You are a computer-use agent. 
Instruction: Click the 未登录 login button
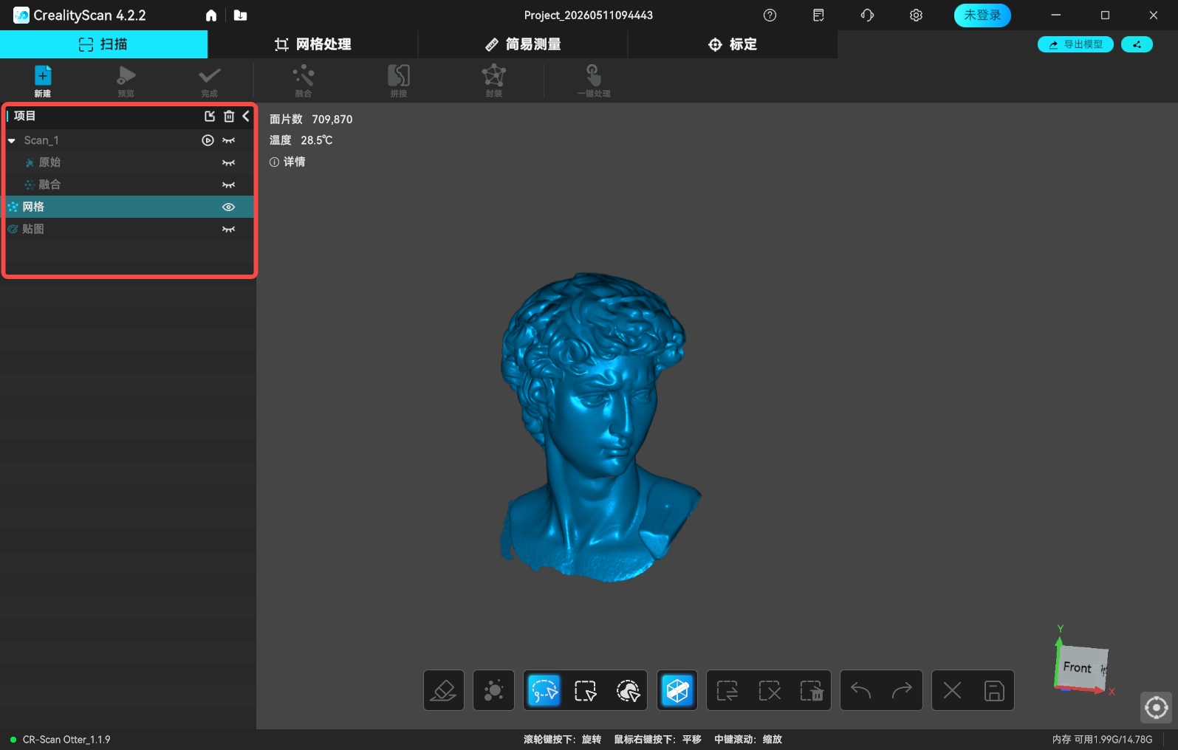point(982,16)
